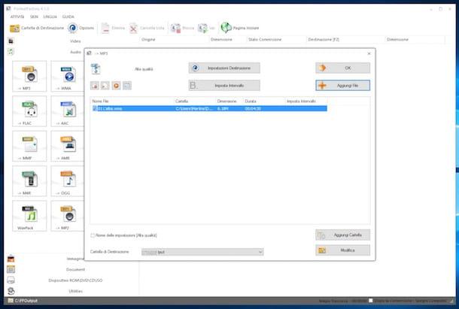Select the OGG conversion icon
The width and height of the screenshot is (459, 309).
point(68,181)
